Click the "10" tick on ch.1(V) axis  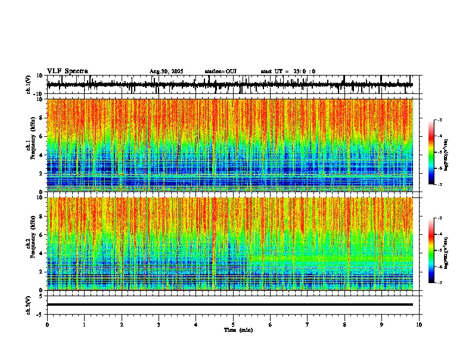[40, 76]
